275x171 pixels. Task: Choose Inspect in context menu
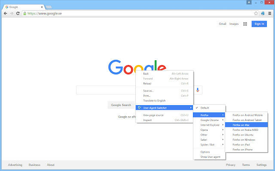(165, 120)
